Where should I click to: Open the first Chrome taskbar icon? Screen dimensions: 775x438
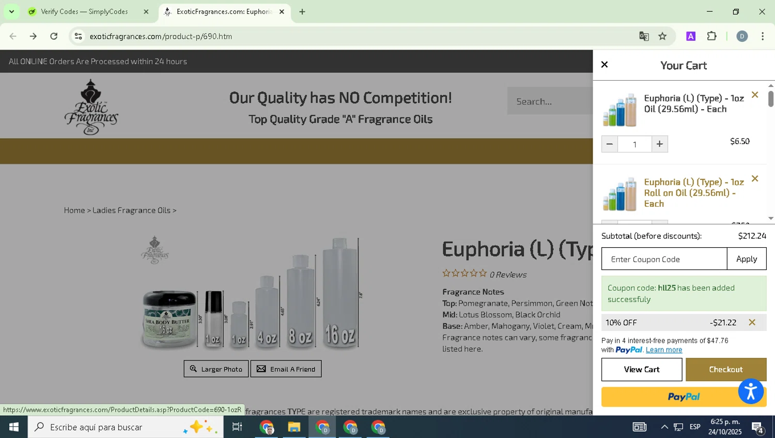point(267,427)
